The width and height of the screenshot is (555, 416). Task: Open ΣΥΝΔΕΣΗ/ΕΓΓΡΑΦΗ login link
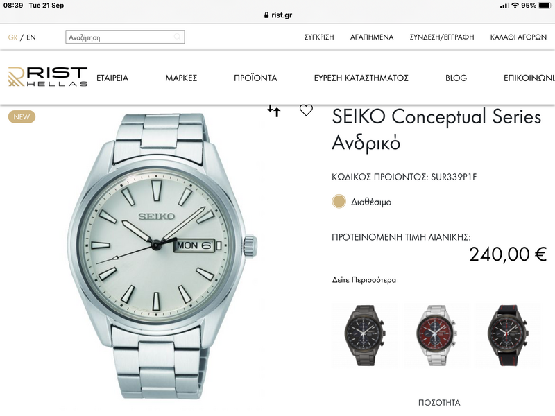(x=442, y=37)
